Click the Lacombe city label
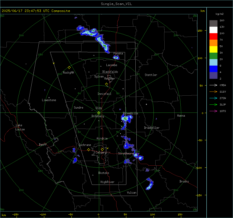 point(112,65)
